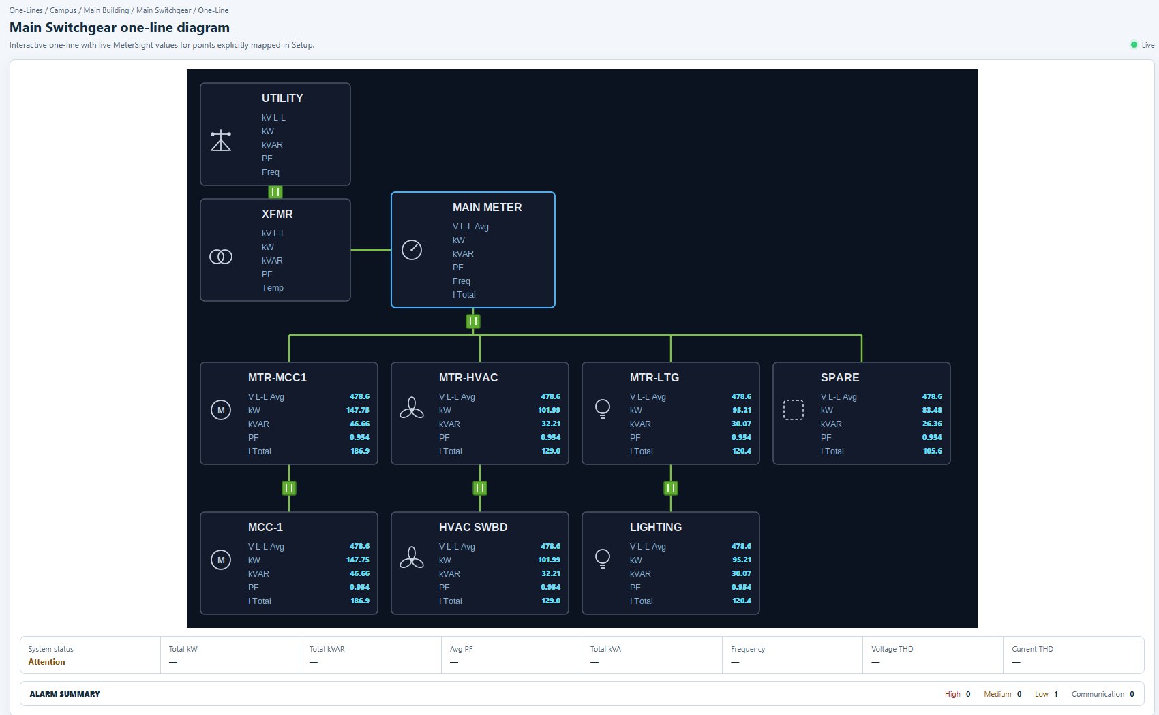
Task: Click the Total kVAR summary tile
Action: (x=371, y=655)
